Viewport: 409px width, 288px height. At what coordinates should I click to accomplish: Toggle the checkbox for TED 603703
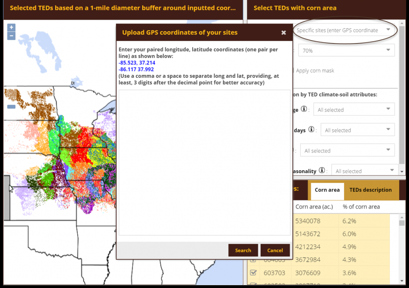point(253,273)
